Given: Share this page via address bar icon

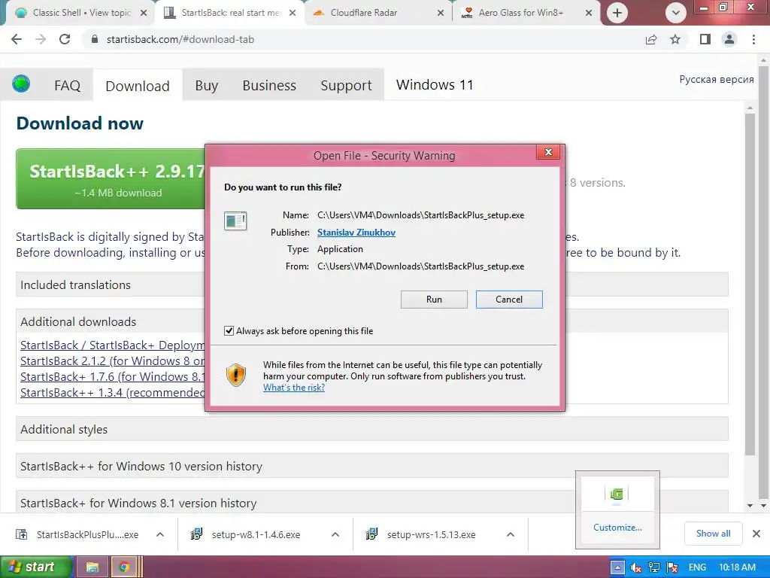Looking at the screenshot, I should click(651, 39).
